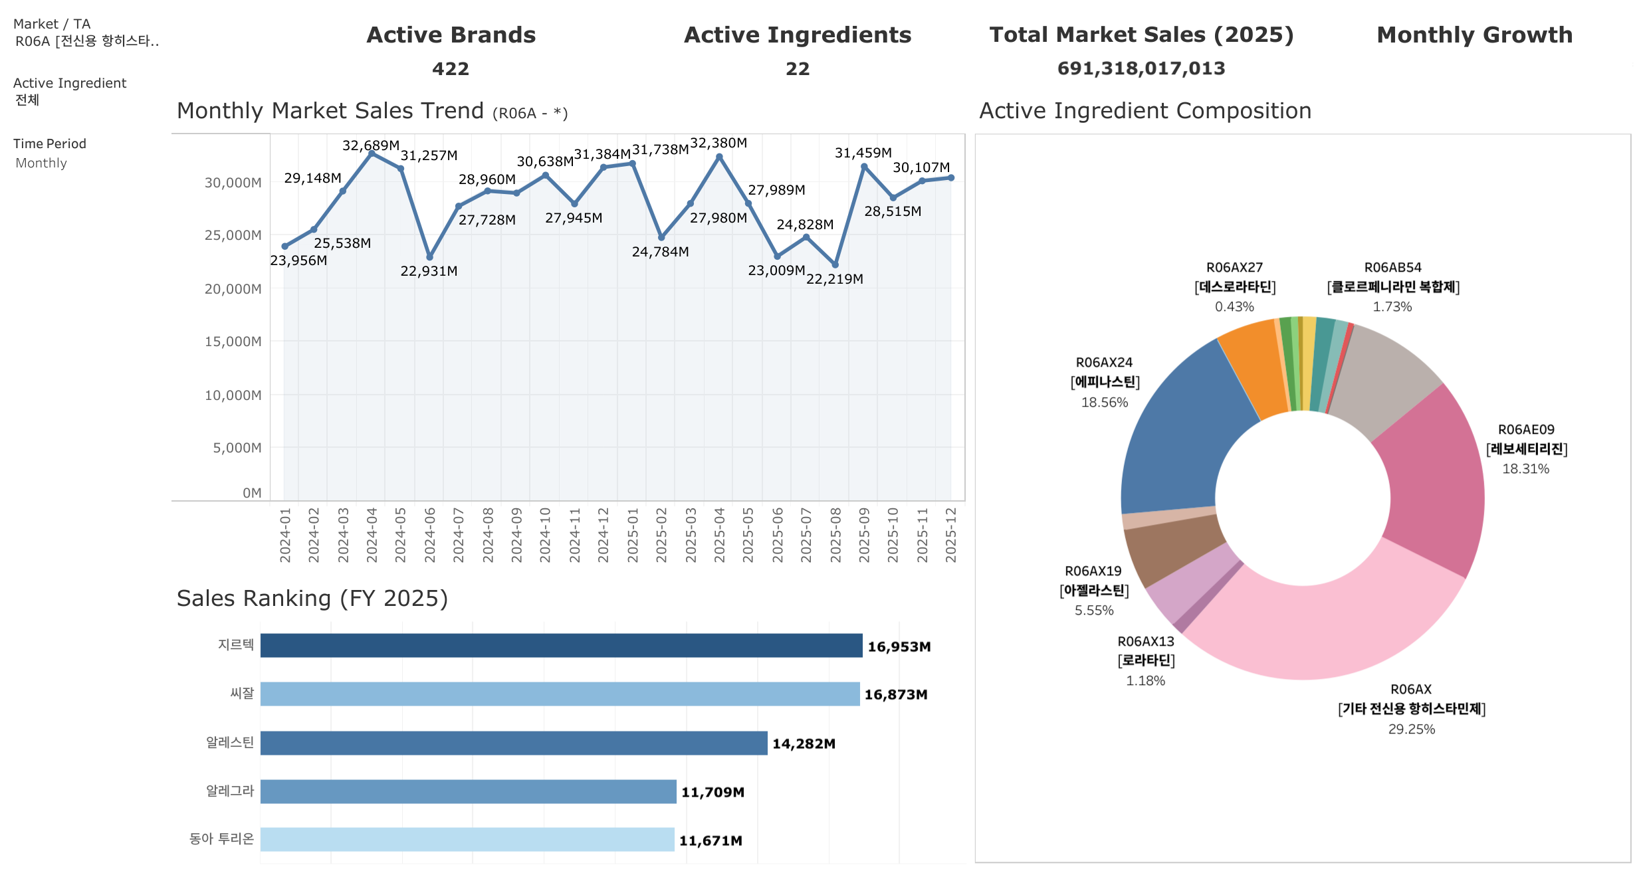This screenshot has width=1645, height=877.
Task: Click the 알레그라 bar in Sales Ranking
Action: point(468,791)
